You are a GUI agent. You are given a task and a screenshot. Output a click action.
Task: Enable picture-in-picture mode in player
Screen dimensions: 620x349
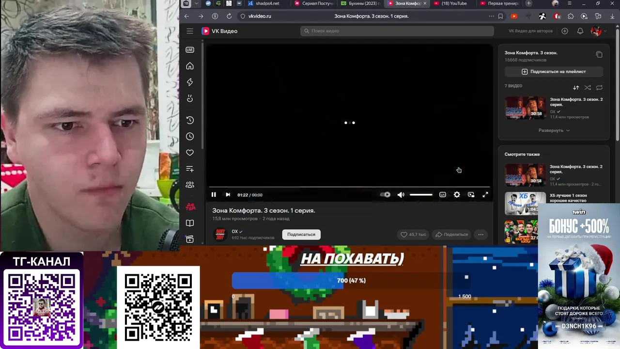pyautogui.click(x=471, y=195)
